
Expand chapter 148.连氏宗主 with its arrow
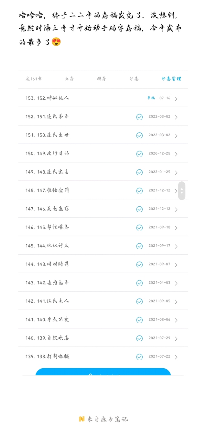coord(176,173)
